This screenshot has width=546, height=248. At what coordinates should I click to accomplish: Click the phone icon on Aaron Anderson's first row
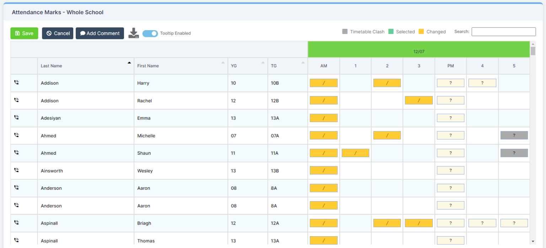tap(16, 187)
